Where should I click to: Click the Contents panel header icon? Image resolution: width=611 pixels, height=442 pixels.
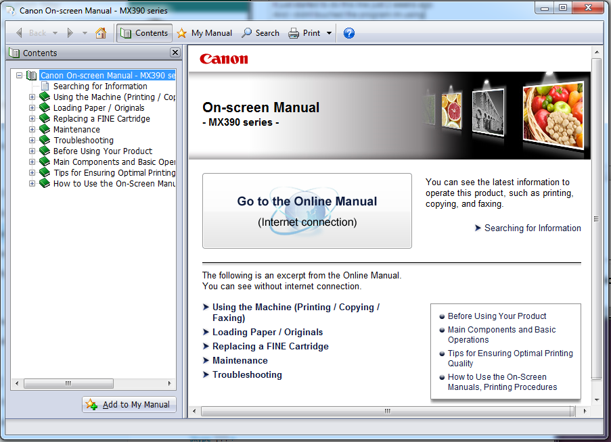14,53
